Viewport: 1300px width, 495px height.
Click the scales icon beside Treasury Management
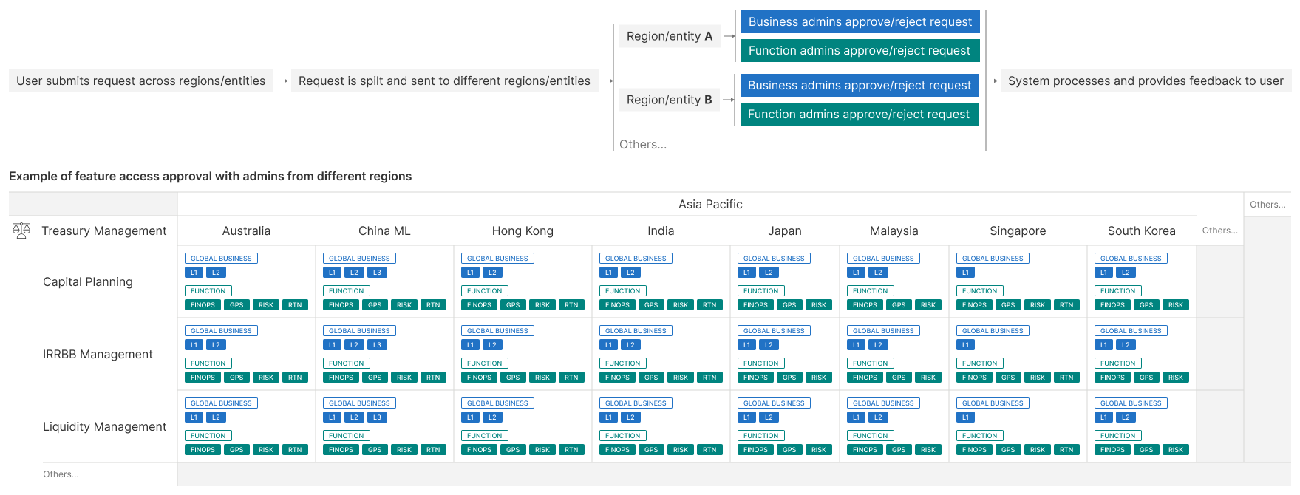[21, 231]
